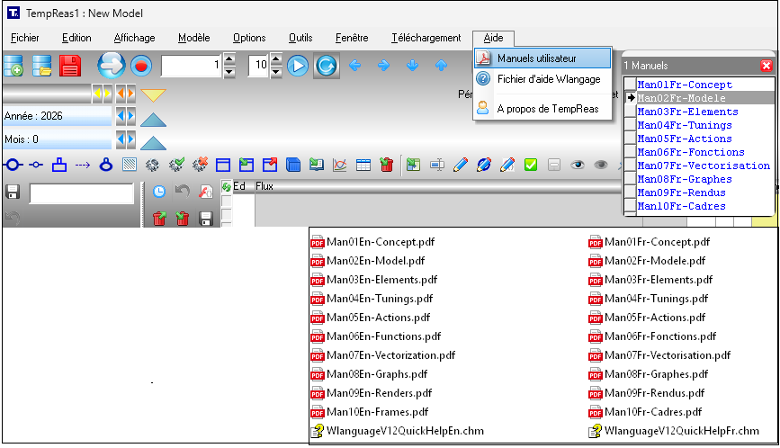The height and width of the screenshot is (448, 780).
Task: Choose Fichier d'aide Wlangage entry
Action: [x=542, y=79]
